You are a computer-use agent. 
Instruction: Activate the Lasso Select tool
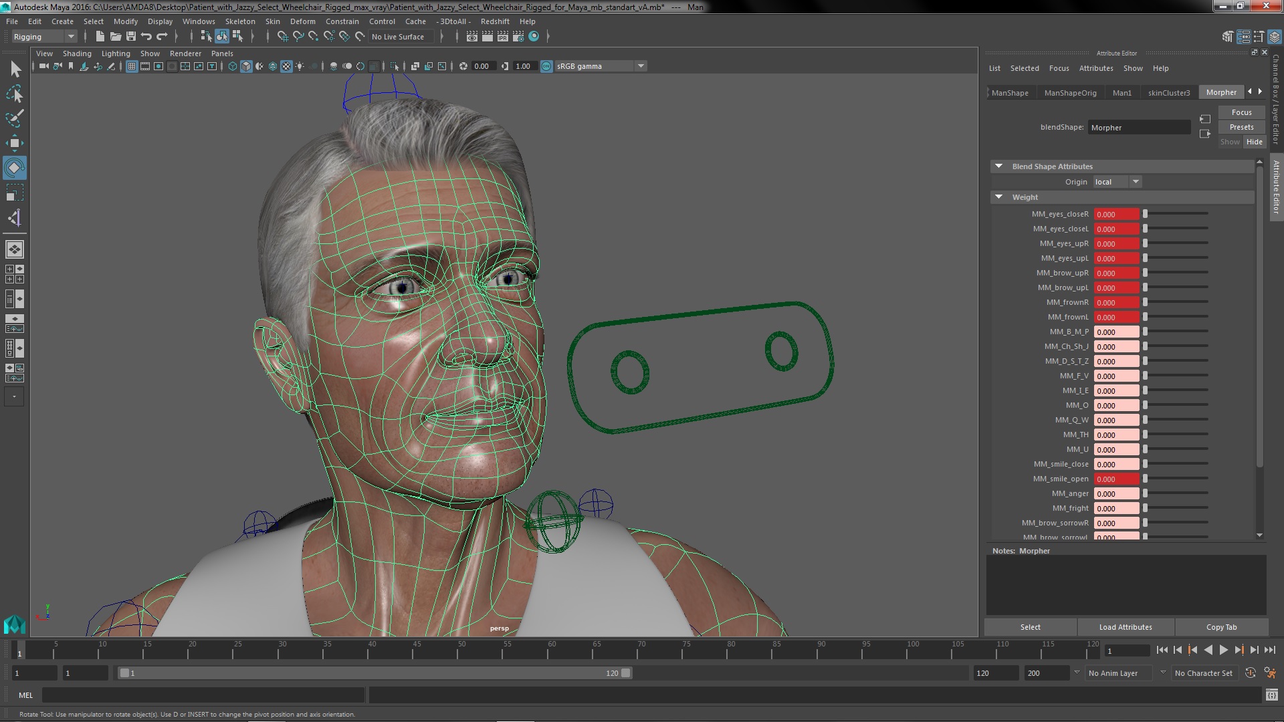tap(15, 94)
